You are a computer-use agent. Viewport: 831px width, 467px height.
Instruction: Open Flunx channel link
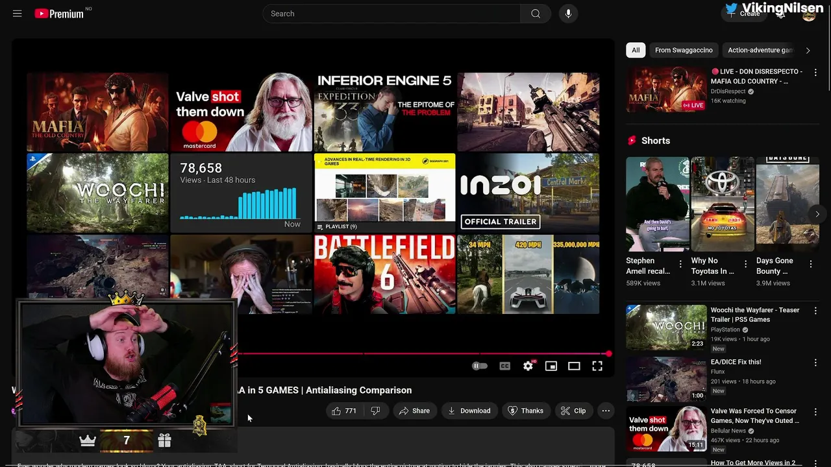[717, 372]
